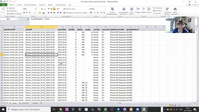Align cell text to the left
Image resolution: width=199 pixels, height=112 pixels.
click(x=49, y=13)
